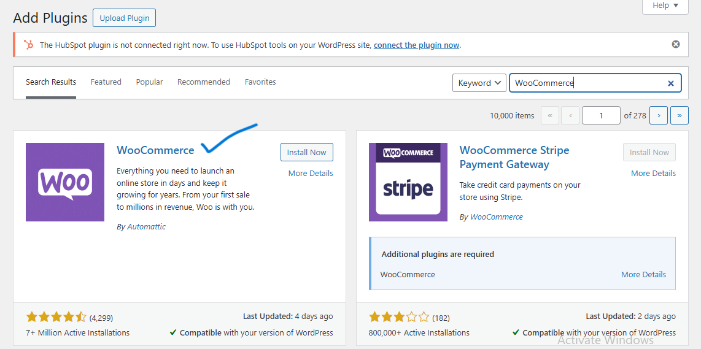701x349 pixels.
Task: Open the Popular plugins tab
Action: 149,82
